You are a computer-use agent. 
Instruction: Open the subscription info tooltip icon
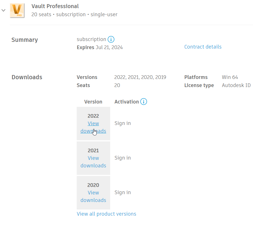pyautogui.click(x=111, y=39)
